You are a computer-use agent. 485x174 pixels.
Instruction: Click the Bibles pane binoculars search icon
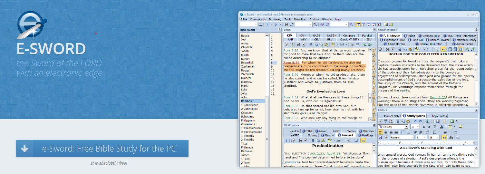point(299,45)
